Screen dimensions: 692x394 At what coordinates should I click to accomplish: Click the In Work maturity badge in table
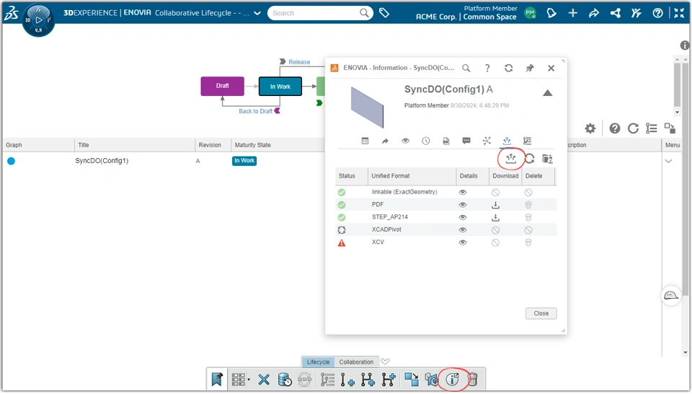[x=244, y=161]
